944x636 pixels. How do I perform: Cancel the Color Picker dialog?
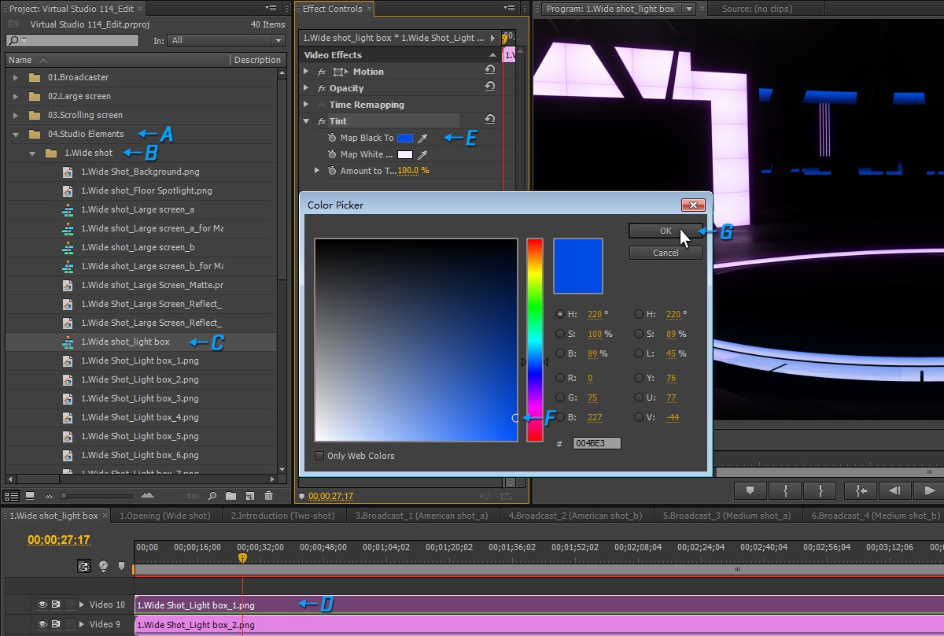click(665, 253)
